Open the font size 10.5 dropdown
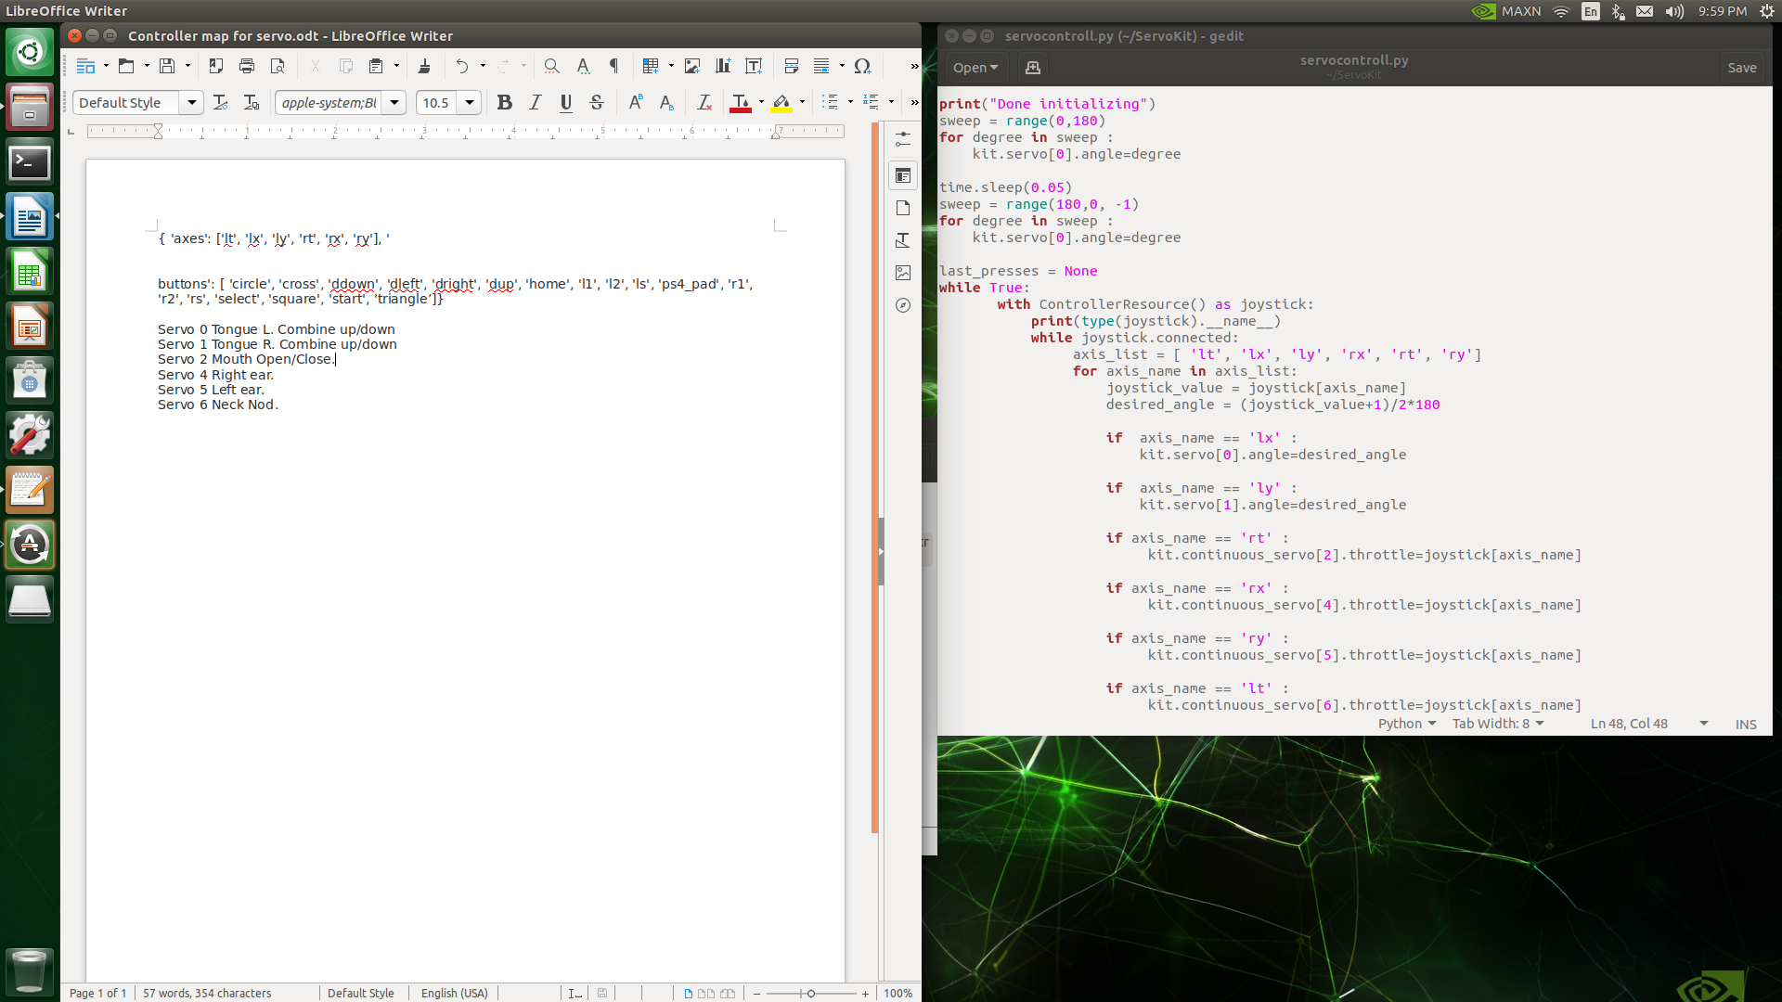 [x=470, y=102]
